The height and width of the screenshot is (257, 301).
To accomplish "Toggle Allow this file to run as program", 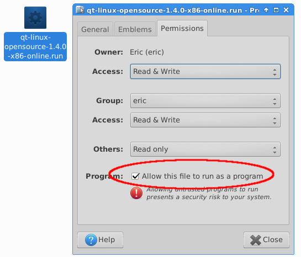I will (135, 176).
